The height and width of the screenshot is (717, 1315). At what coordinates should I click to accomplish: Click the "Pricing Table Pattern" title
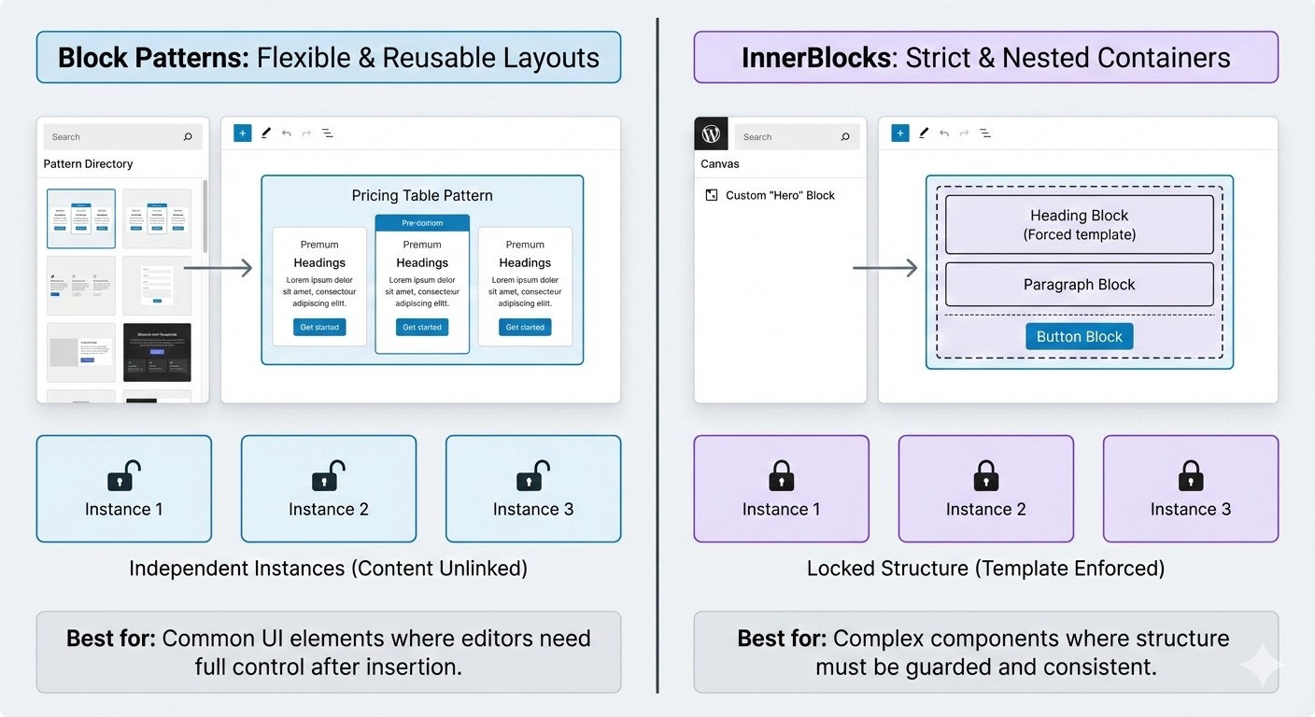[422, 195]
